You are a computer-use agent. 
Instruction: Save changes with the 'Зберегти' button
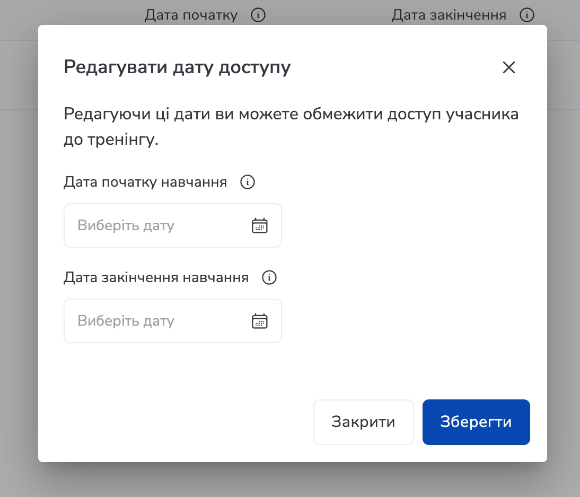[476, 422]
